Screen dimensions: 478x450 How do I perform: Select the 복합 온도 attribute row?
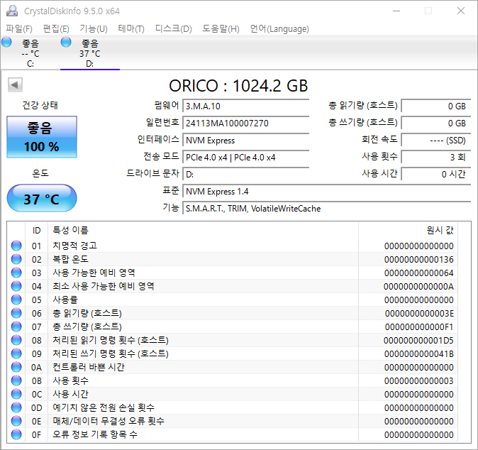pos(234,259)
